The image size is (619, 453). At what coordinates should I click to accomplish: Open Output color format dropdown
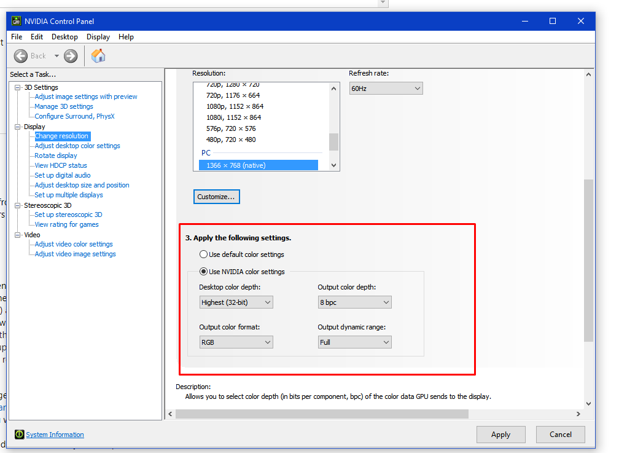236,342
